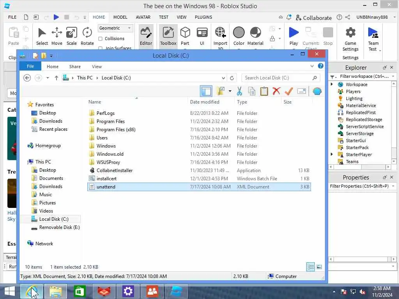This screenshot has width=399, height=299.
Task: Open the UI ribbon tool
Action: click(202, 36)
